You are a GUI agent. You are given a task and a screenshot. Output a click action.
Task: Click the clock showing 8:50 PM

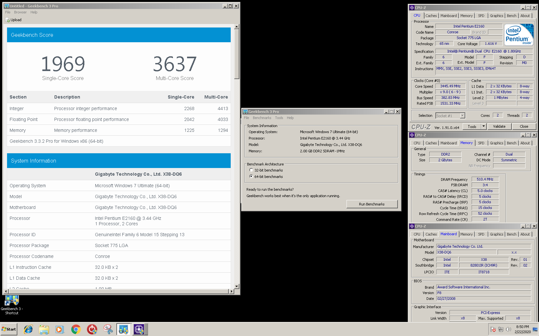pos(522,327)
